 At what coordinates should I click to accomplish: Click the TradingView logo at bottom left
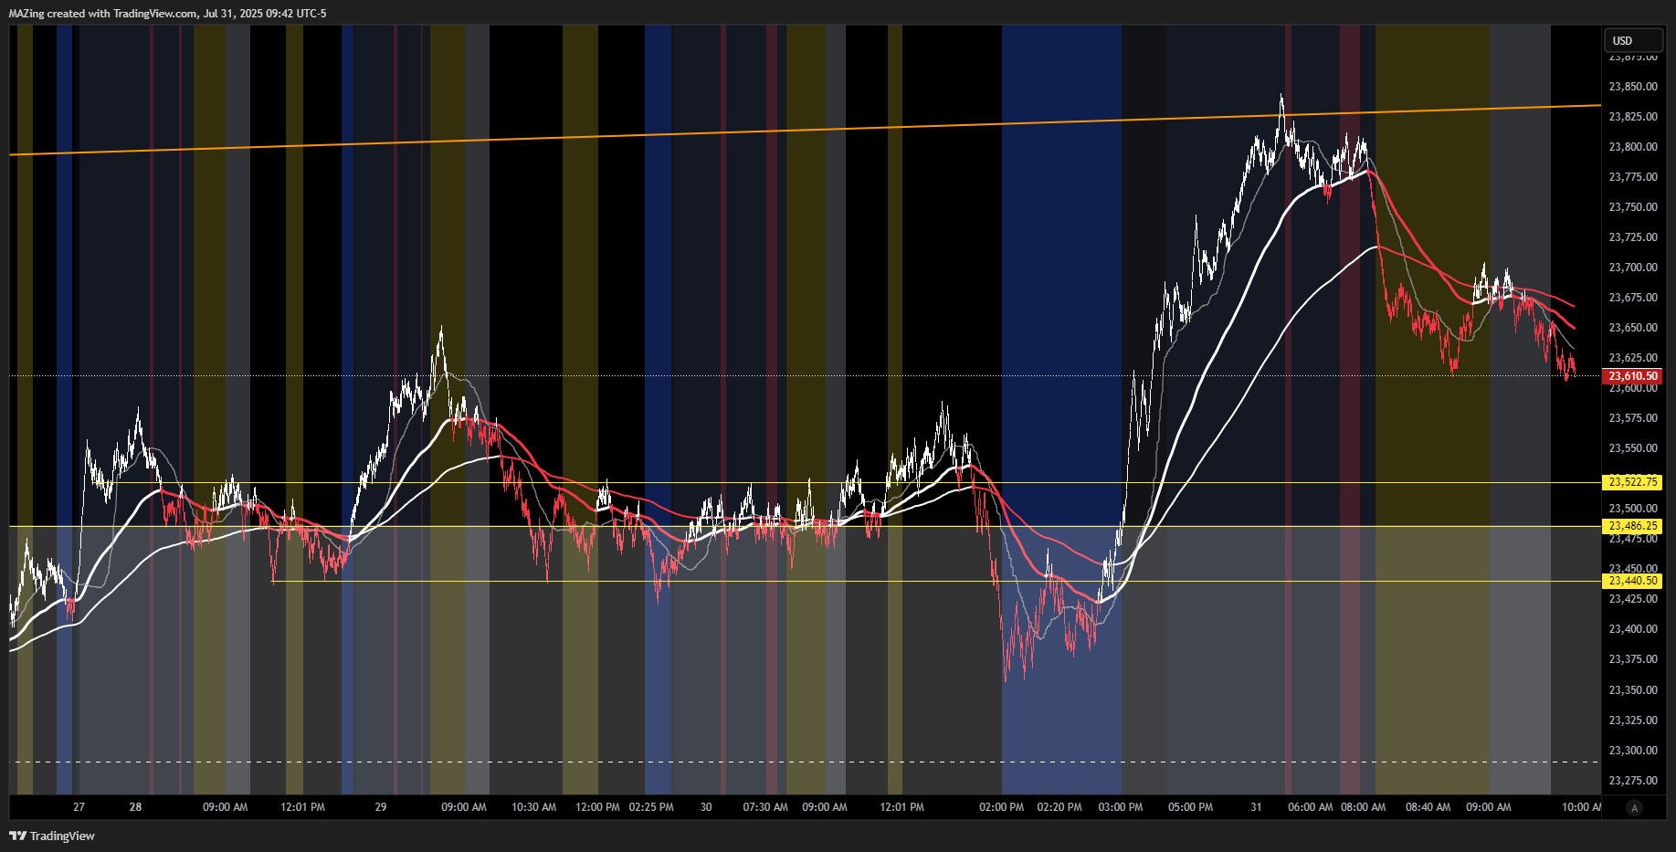pos(52,836)
